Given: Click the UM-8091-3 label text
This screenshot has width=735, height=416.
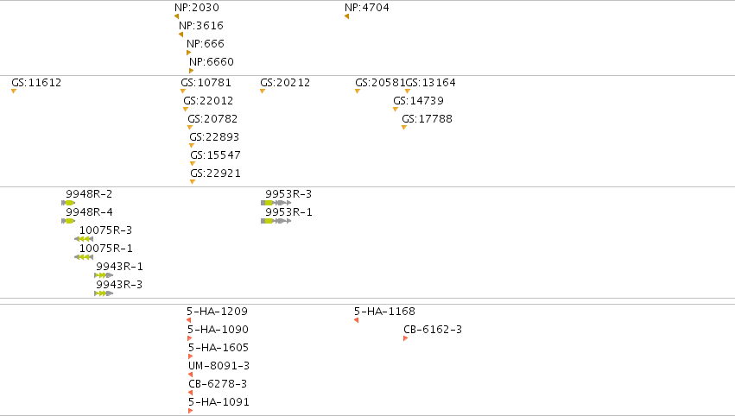Looking at the screenshot, I should tap(219, 366).
